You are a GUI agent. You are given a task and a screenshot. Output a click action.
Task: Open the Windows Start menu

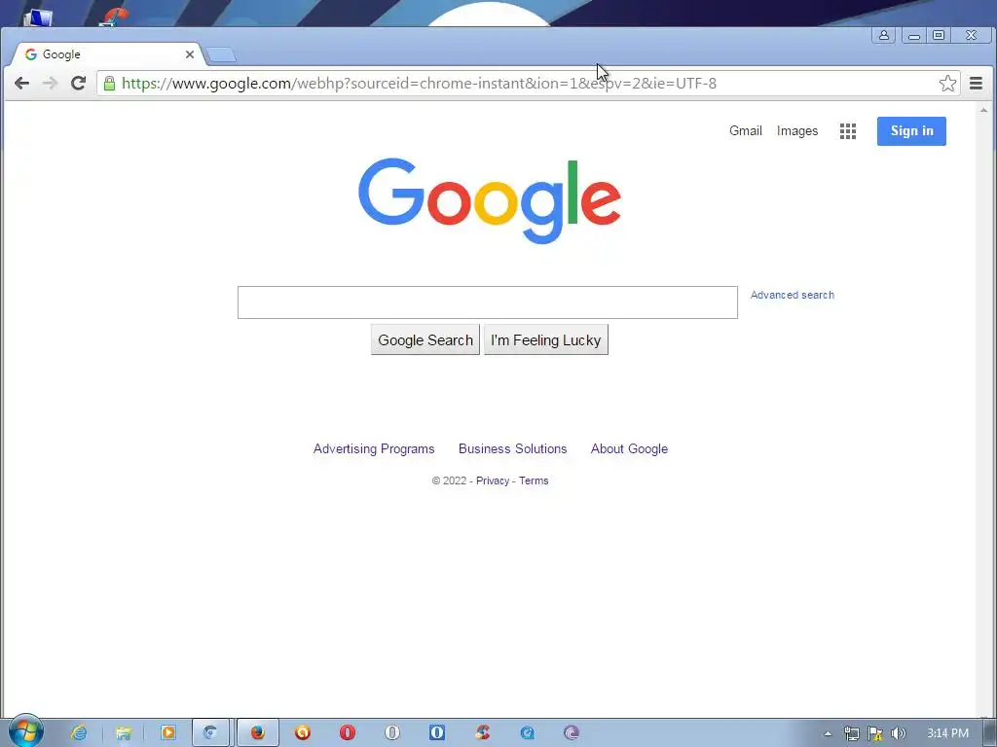coord(26,731)
